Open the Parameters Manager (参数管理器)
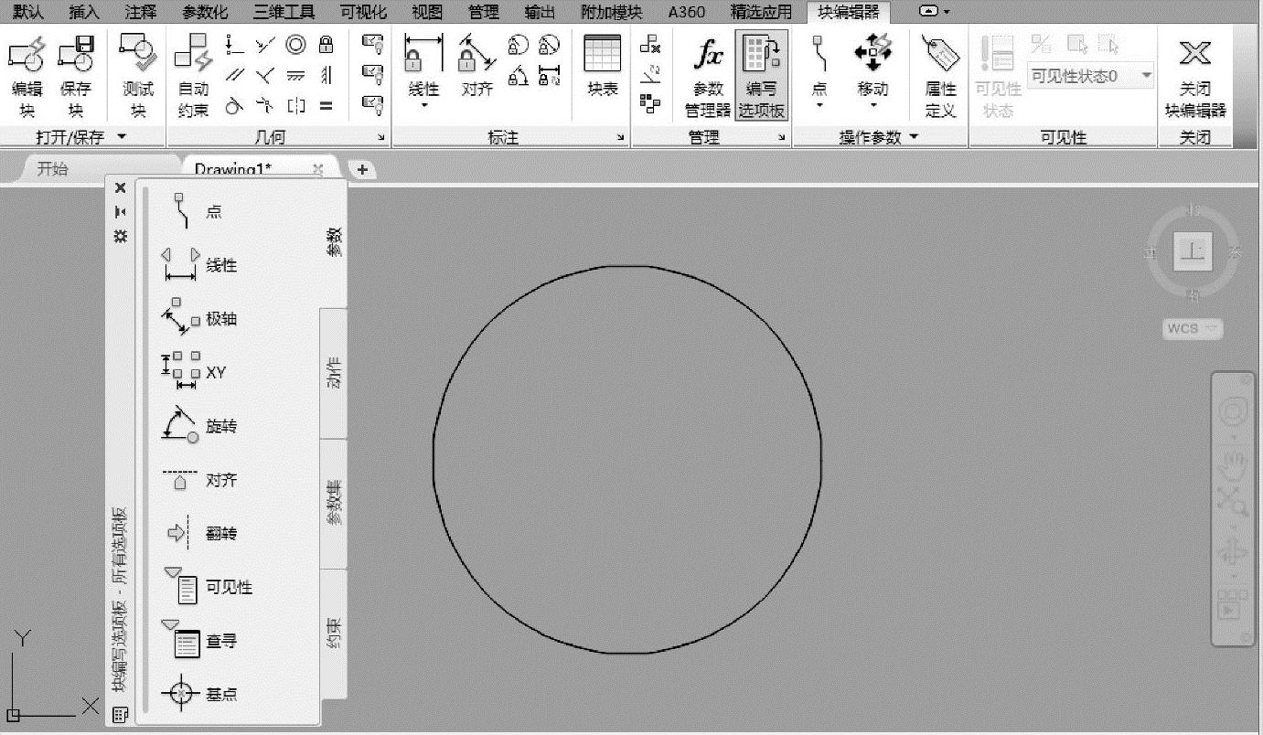This screenshot has height=735, width=1263. point(709,77)
